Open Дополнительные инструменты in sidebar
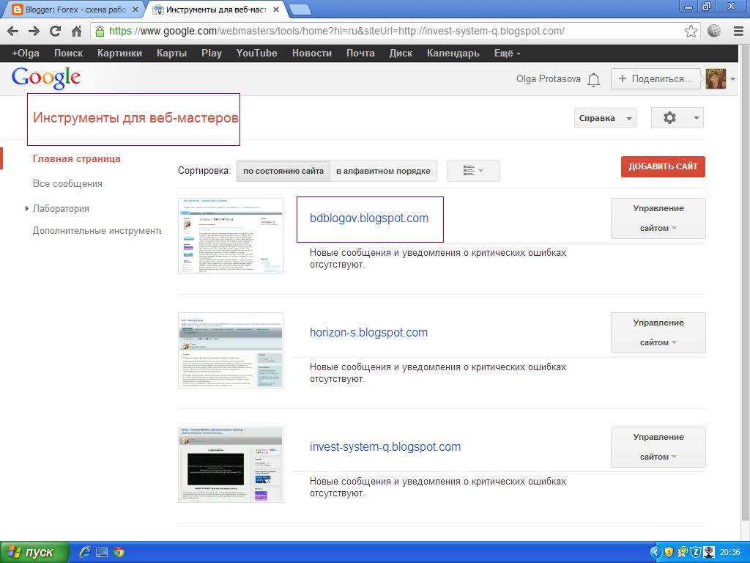750x563 pixels. point(97,231)
